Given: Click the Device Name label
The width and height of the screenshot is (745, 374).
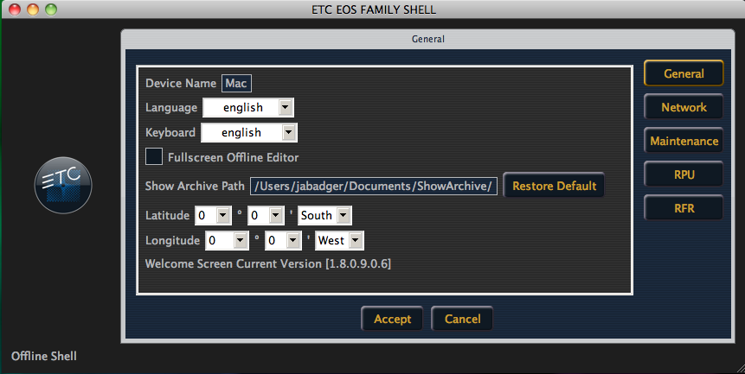Looking at the screenshot, I should pyautogui.click(x=181, y=84).
